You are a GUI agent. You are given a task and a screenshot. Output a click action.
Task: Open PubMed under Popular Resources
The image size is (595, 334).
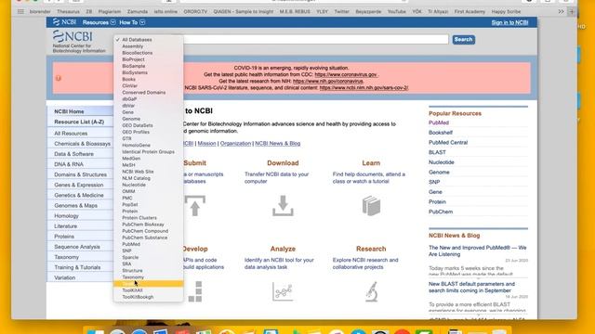(x=439, y=122)
